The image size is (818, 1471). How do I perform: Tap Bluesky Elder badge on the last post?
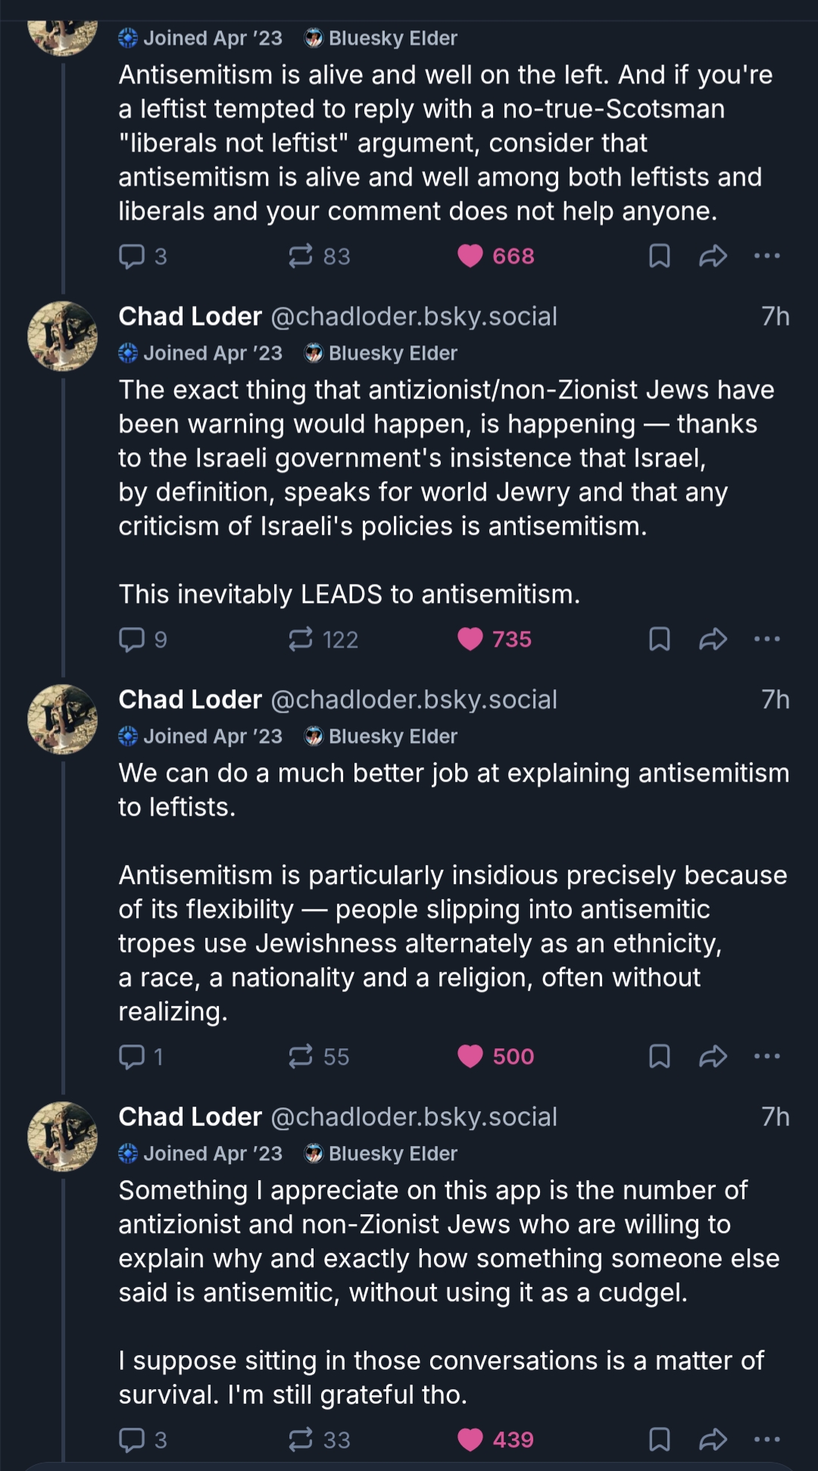tap(381, 1154)
